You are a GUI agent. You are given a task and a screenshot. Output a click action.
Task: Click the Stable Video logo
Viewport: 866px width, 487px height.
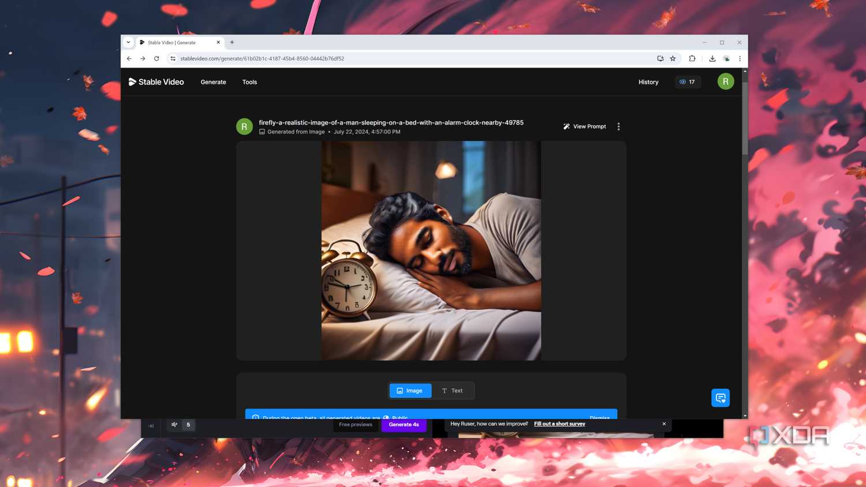click(156, 82)
